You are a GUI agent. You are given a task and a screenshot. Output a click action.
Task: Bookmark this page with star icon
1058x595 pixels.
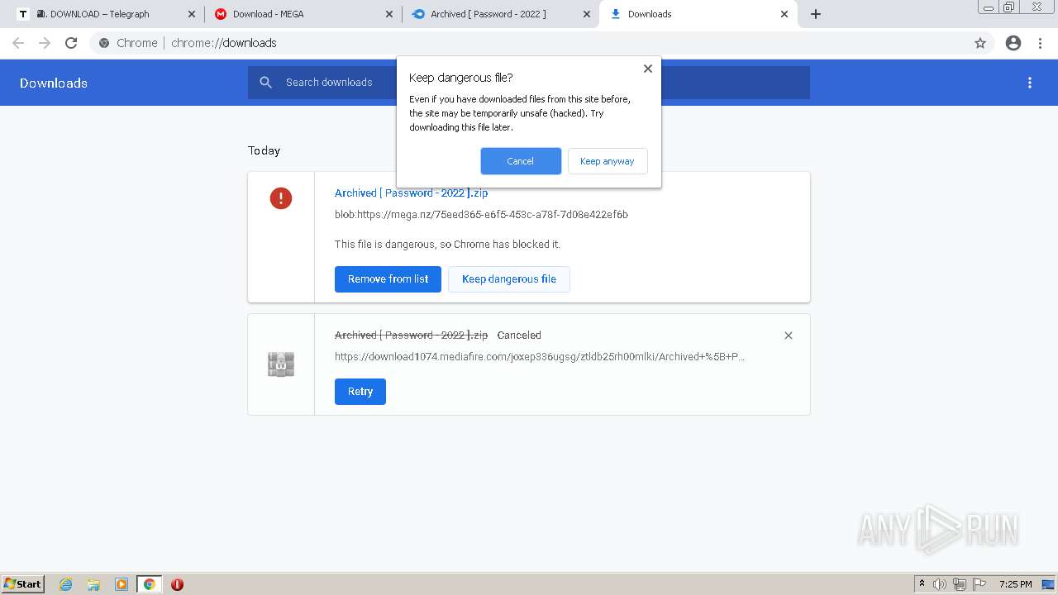[x=980, y=43]
